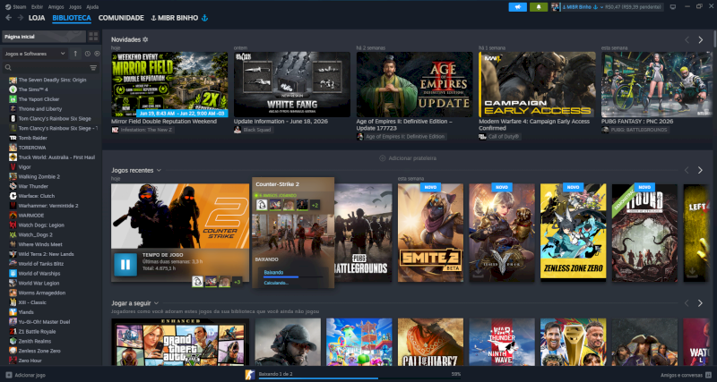
Task: Open Zenless Zone Zero cover thumbnail
Action: click(574, 233)
